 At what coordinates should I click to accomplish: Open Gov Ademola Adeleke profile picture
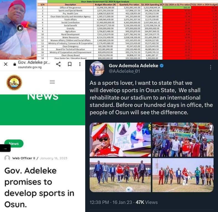click(x=97, y=69)
